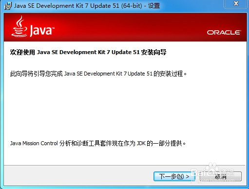Viewport: 249px width, 189px height.
Task: Click the window title Java SE Development Kit 7 Update 51 (64-bit) - 设置
Action: (87, 6)
